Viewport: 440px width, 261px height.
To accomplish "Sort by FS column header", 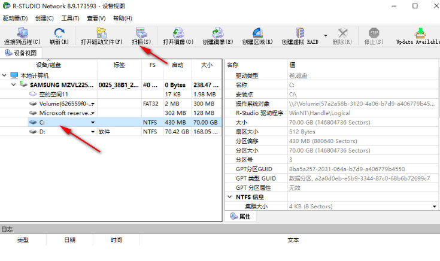I will tap(153, 65).
